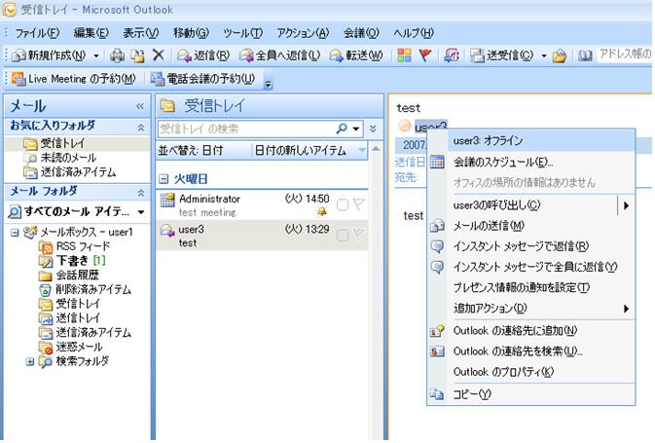Toggle category box on Administrator message

point(343,204)
